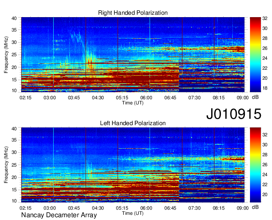Click the 35 MHz tick of Right Handed plot

click(14, 30)
